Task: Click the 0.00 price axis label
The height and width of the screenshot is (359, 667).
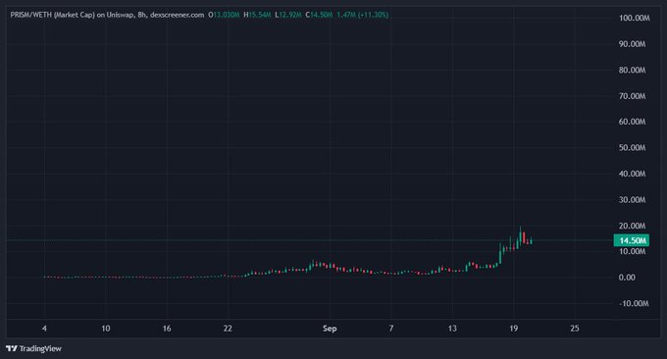Action: click(627, 278)
